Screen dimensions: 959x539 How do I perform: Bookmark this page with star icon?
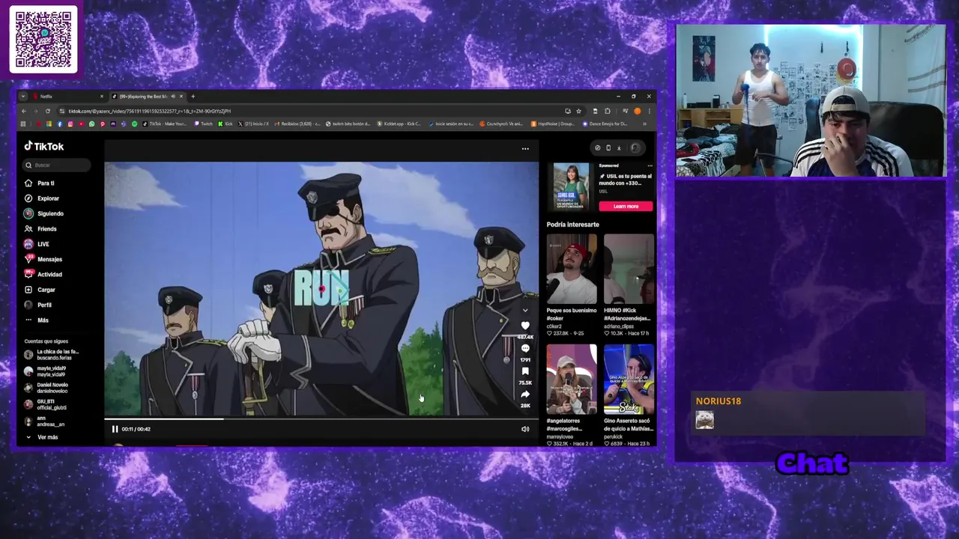click(x=578, y=111)
